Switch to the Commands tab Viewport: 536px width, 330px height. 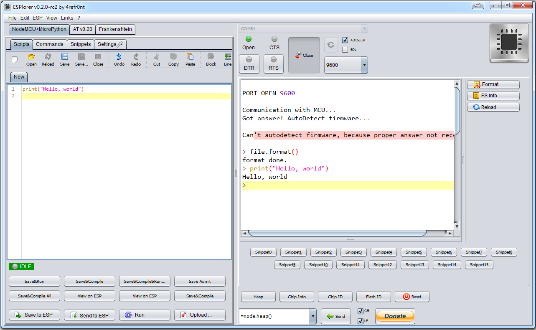pos(50,44)
